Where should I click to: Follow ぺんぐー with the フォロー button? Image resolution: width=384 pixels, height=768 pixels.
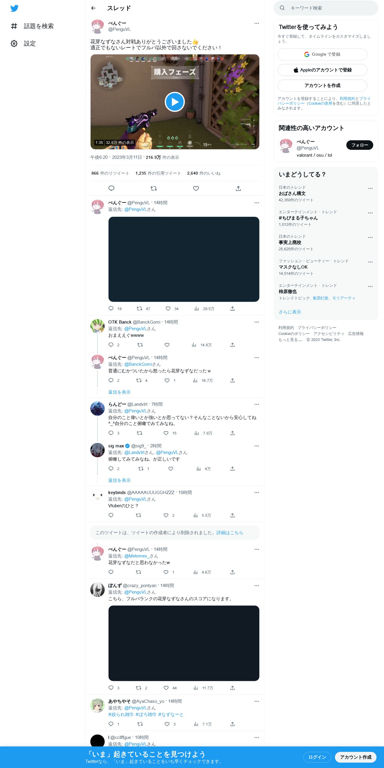[x=359, y=145]
